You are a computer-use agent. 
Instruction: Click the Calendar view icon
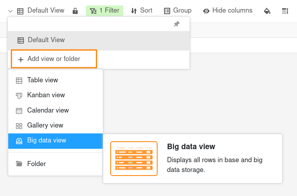click(x=19, y=111)
